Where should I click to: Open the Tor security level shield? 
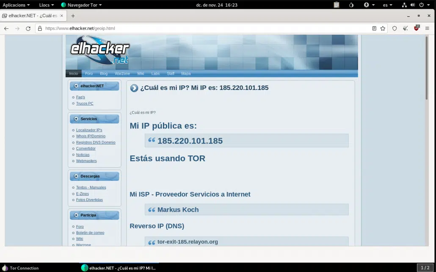(x=395, y=28)
